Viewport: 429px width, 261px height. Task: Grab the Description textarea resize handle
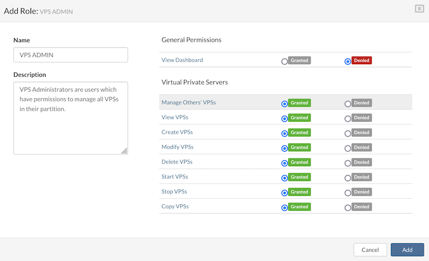coord(124,151)
